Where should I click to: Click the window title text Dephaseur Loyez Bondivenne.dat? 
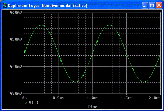(40, 5)
